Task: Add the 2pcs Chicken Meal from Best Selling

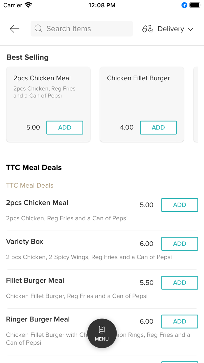Action: click(x=65, y=128)
